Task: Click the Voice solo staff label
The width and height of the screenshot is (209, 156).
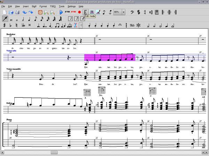Action: (x=11, y=51)
